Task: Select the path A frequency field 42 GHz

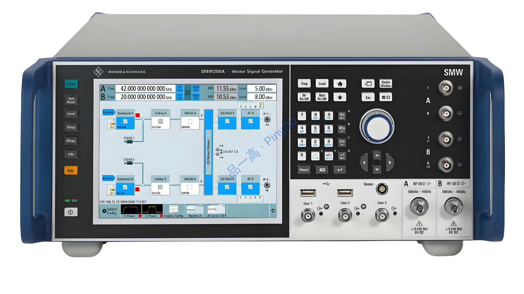Action: coord(146,89)
